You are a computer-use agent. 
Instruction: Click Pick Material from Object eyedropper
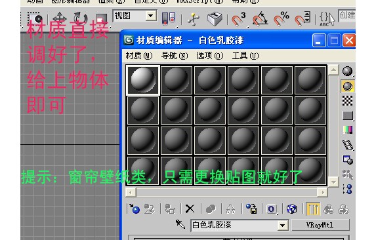pos(180,224)
